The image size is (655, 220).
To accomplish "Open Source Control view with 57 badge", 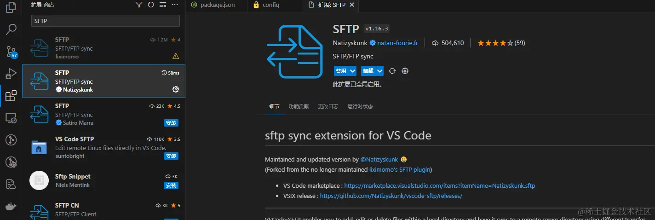I will (x=11, y=52).
